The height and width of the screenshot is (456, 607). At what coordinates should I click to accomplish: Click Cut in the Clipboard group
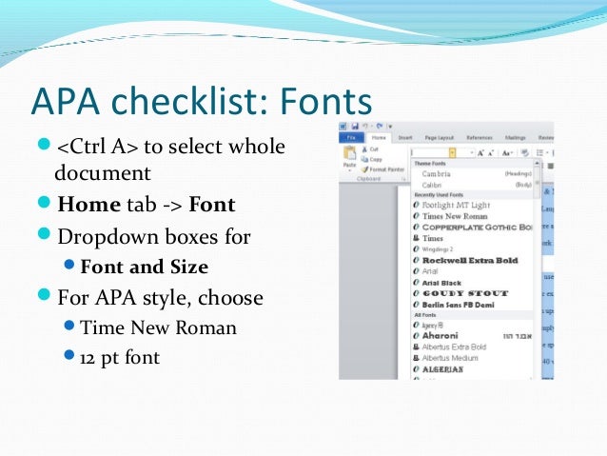pyautogui.click(x=370, y=149)
